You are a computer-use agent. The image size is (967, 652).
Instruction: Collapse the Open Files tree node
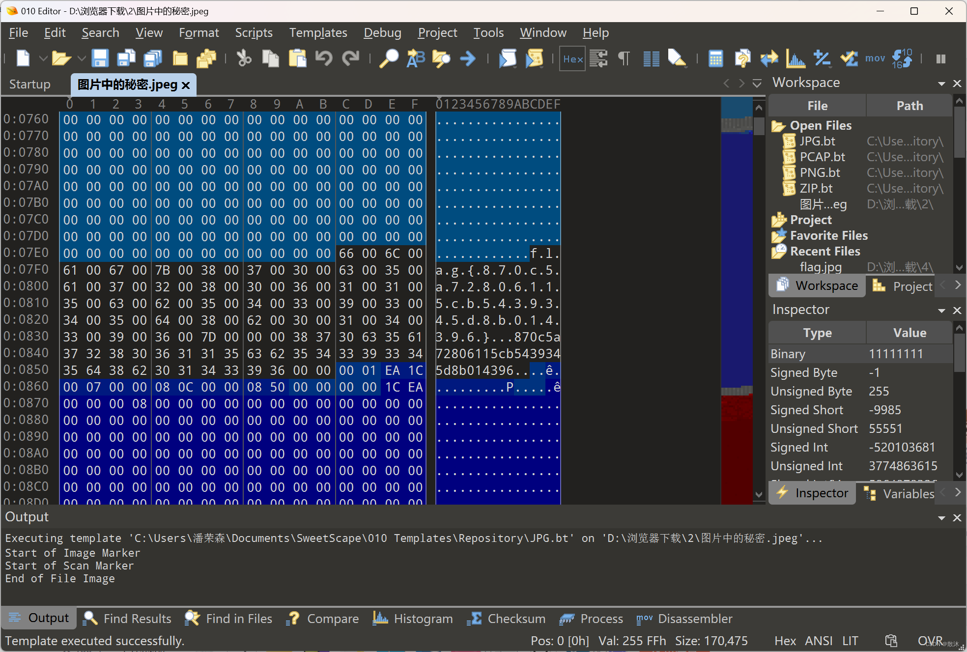point(778,126)
